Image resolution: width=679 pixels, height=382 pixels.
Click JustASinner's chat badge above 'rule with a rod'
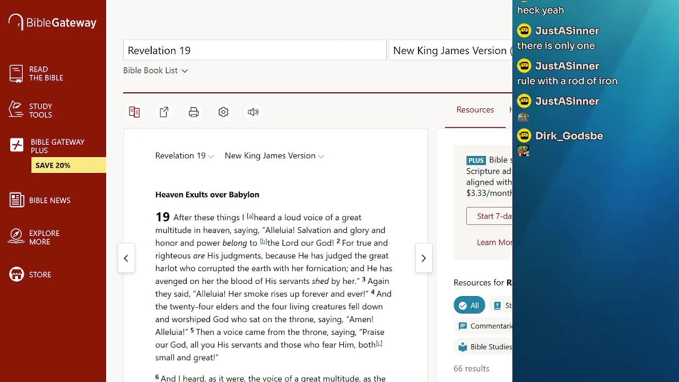(x=524, y=66)
